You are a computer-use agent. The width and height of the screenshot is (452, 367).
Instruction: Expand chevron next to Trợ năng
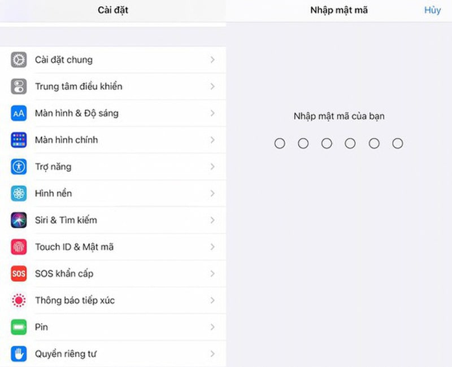[212, 167]
